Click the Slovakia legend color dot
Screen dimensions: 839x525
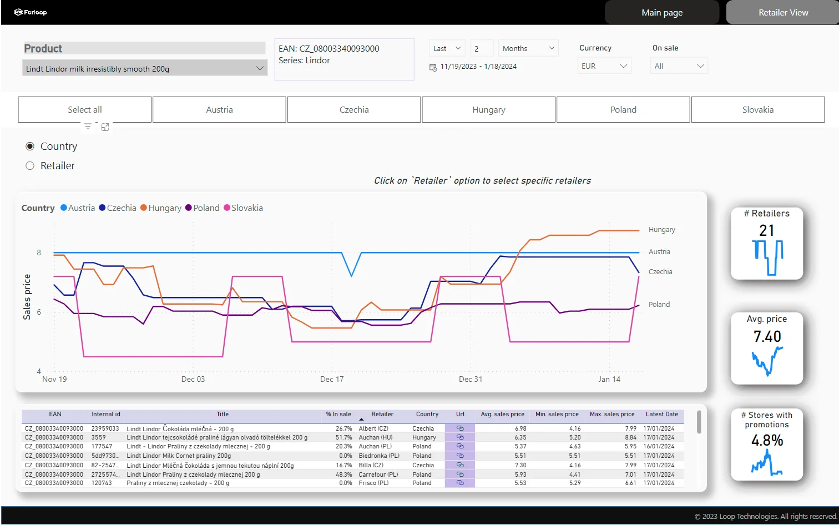[227, 208]
